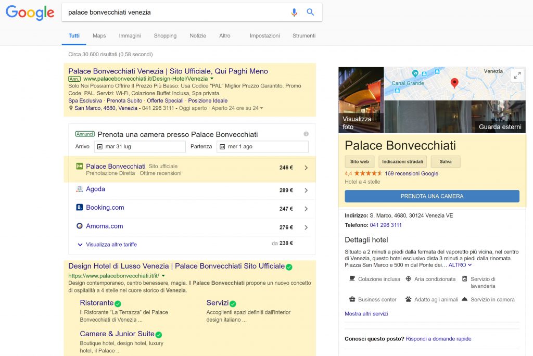Viewport: 533px width, 356px height.
Task: Click the Google logo
Action: coord(30,12)
